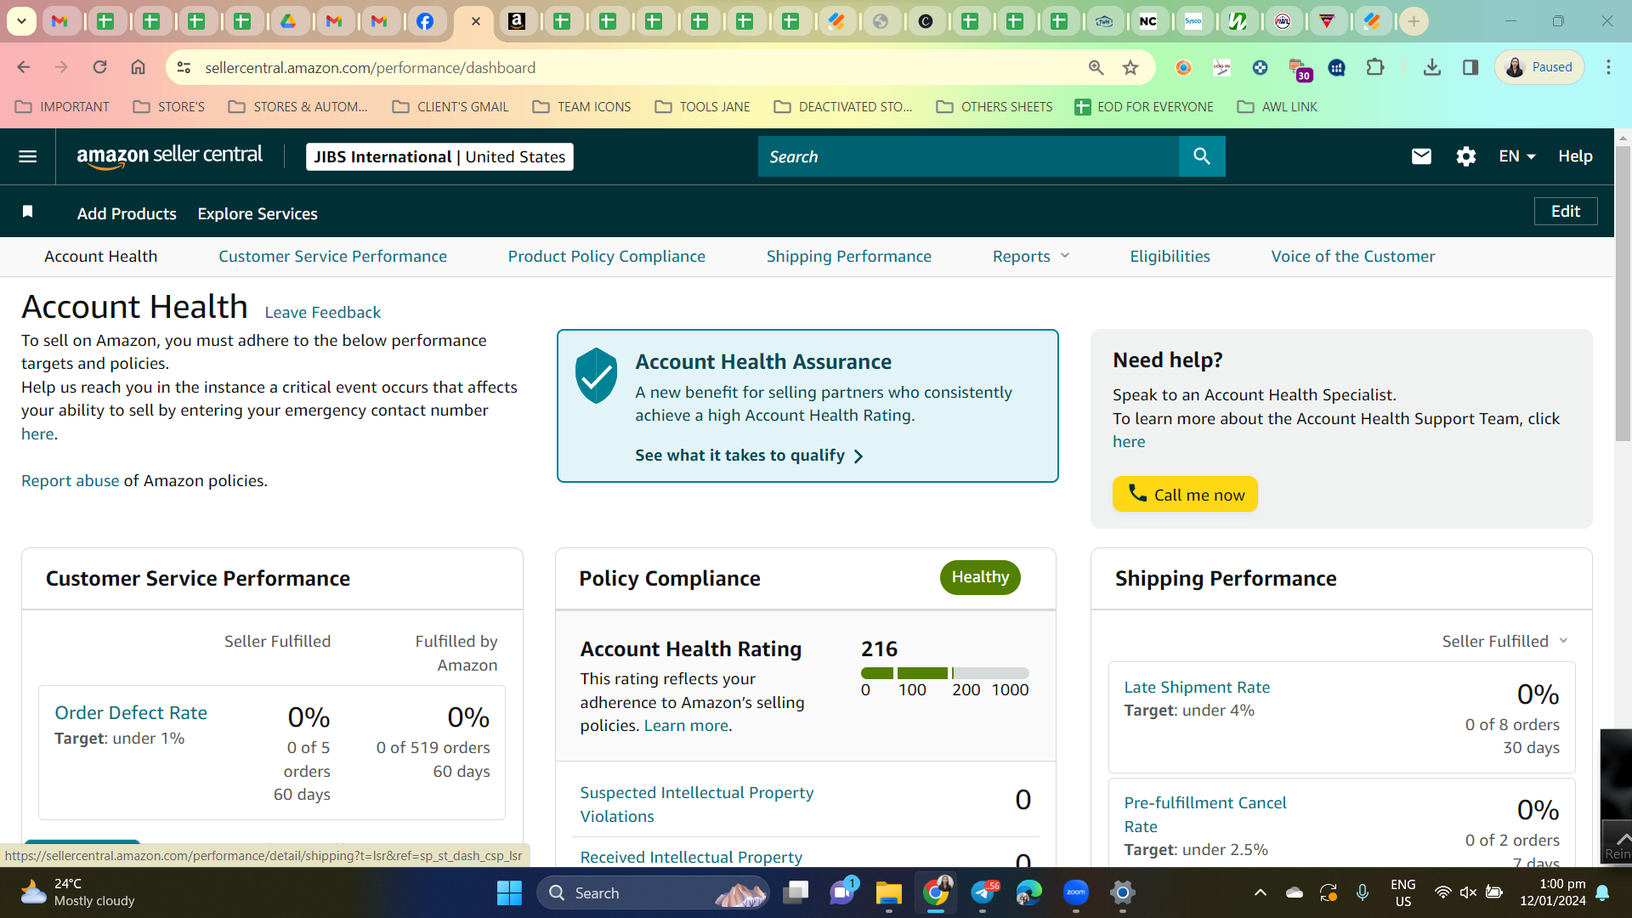
Task: Switch to Voice of the Customer tab
Action: (x=1353, y=257)
